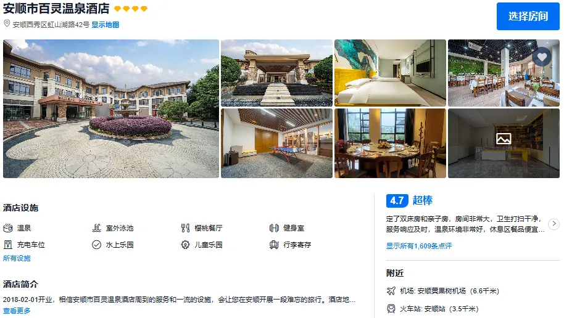Click the 4.7 rating score badge
564x318 pixels.
point(397,200)
